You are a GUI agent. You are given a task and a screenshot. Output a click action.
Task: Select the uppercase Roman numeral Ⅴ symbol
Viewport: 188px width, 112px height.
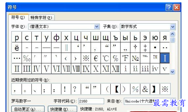[46, 69]
